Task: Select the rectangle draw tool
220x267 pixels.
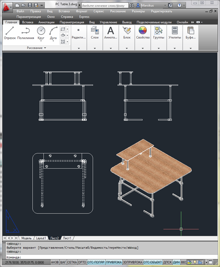Action: [x=63, y=29]
